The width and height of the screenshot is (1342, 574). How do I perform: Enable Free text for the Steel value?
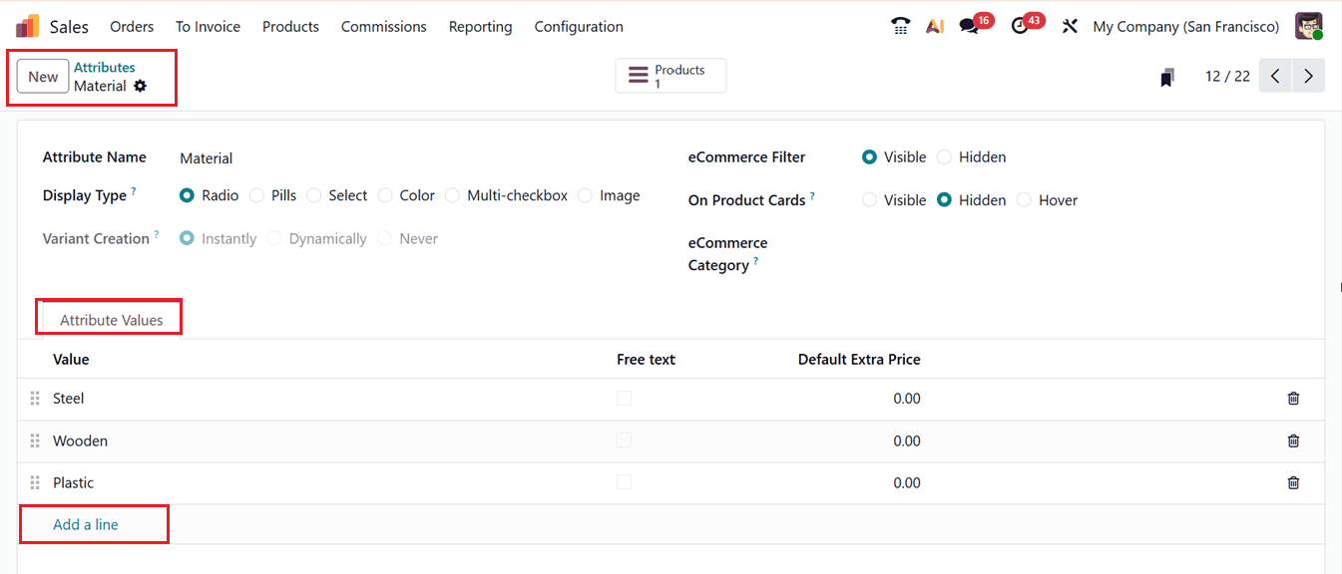point(624,398)
